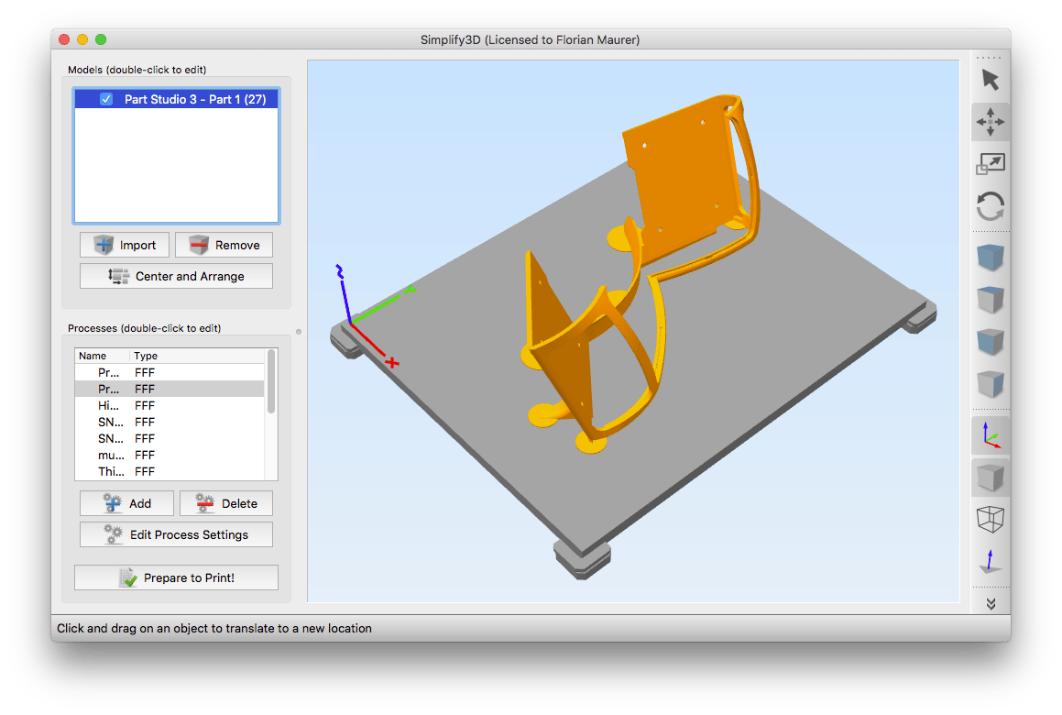Select the Hi... FFF process row
Screen dimensions: 1062x715
[170, 405]
